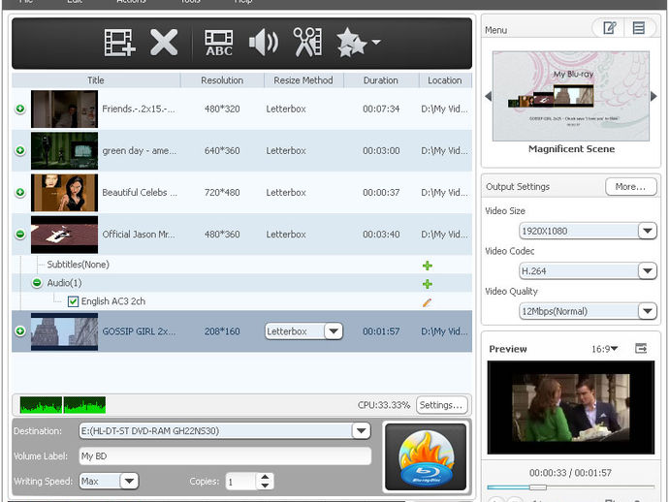Open Letterbox resize method dropdown
Viewport: 669px width, 502px height.
tap(334, 331)
